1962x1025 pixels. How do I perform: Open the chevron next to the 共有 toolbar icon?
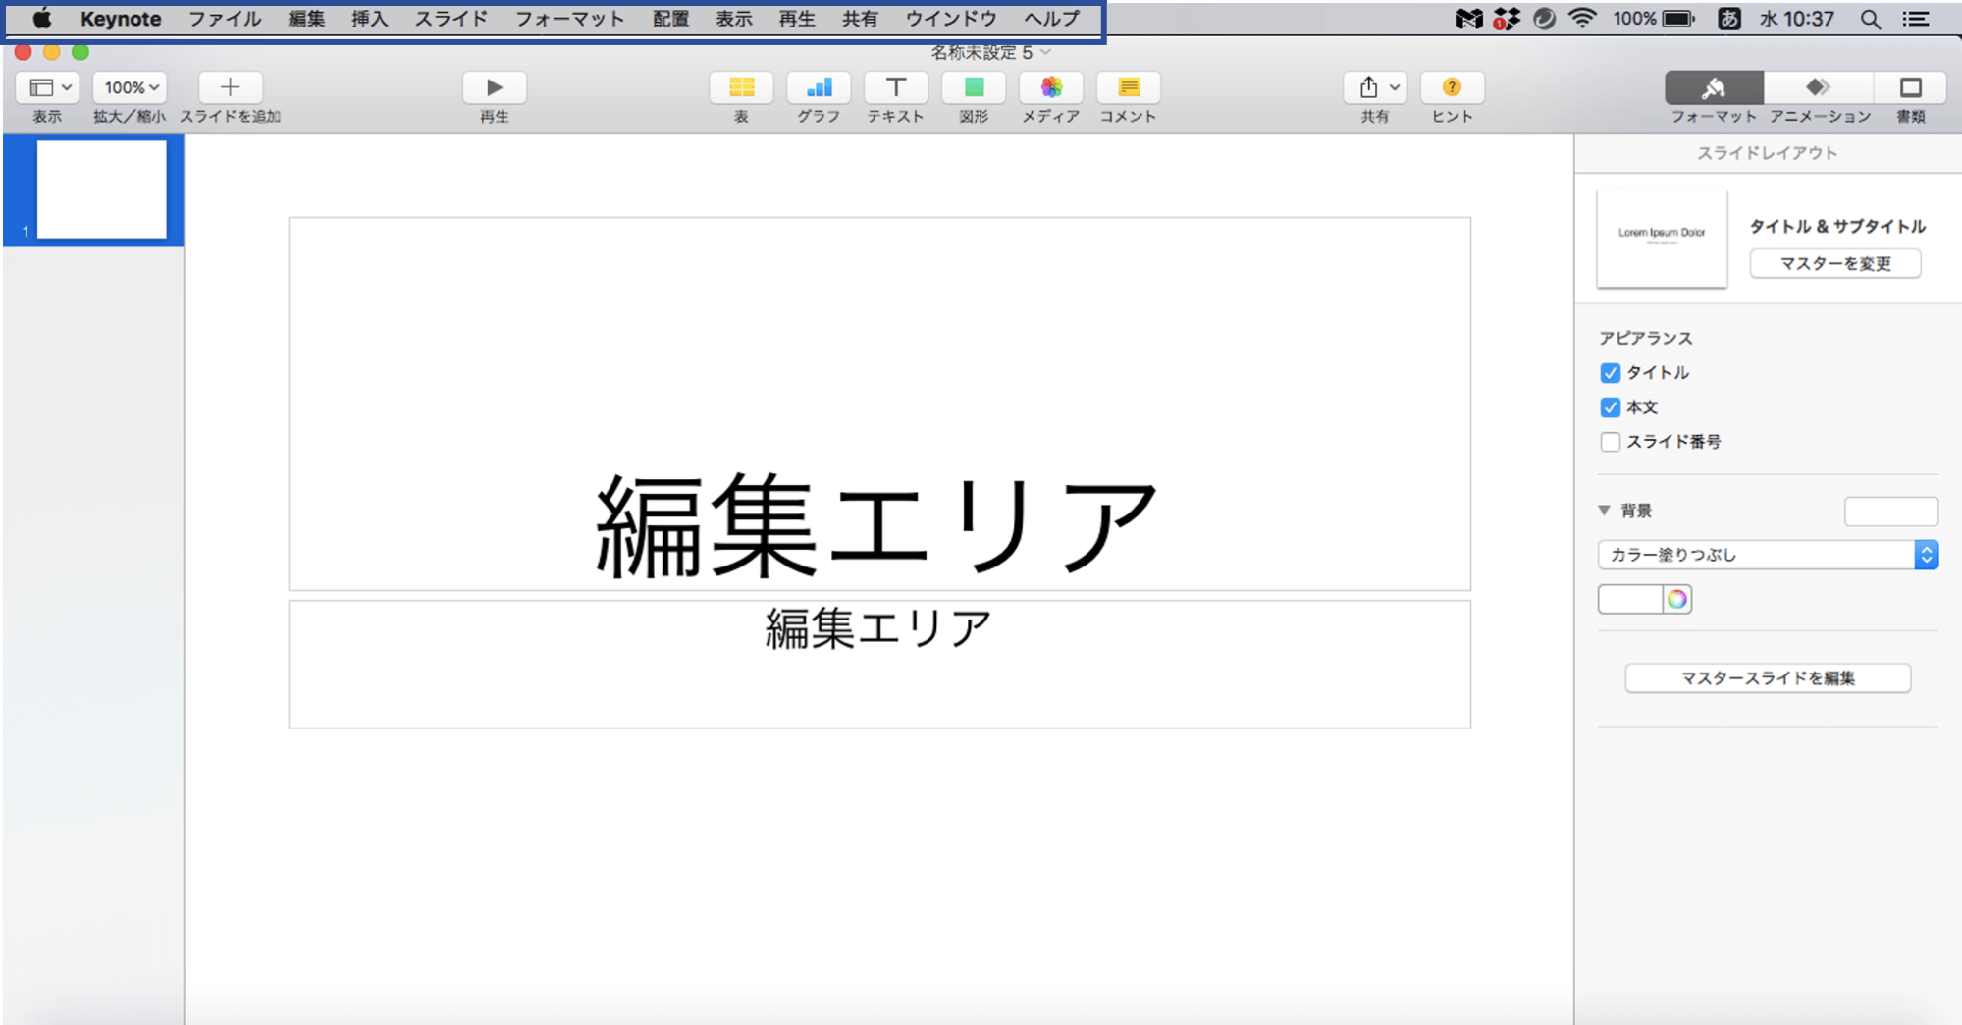[1395, 87]
